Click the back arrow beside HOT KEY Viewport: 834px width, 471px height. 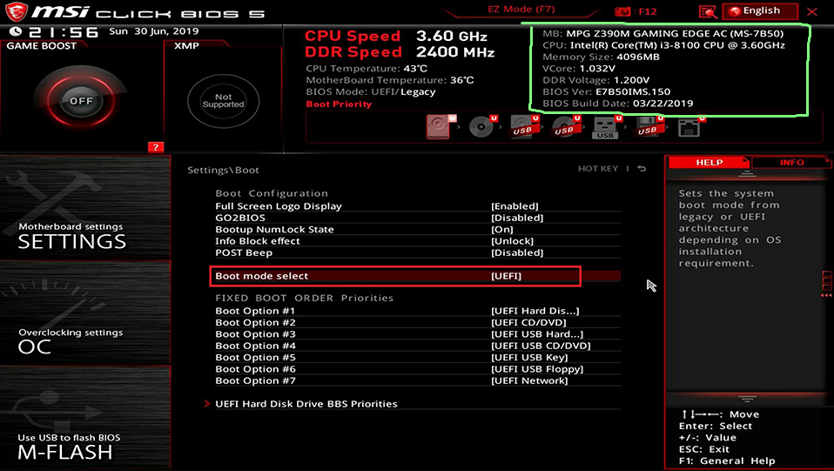click(x=642, y=169)
